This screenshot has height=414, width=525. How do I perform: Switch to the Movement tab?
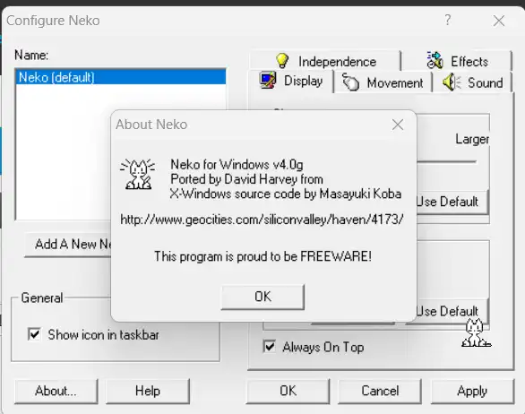pyautogui.click(x=383, y=82)
